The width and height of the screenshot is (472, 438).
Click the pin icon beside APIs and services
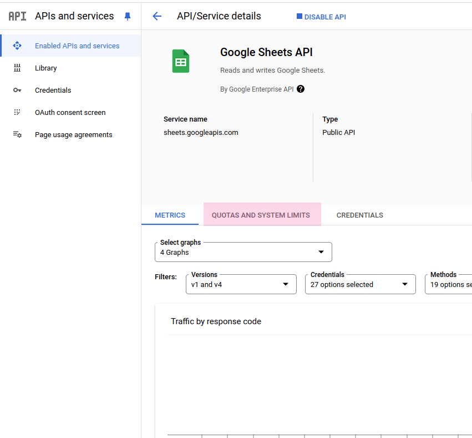[x=128, y=17]
